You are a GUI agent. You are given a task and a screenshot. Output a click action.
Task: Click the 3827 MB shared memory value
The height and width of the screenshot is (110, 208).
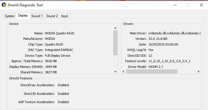[51, 72]
